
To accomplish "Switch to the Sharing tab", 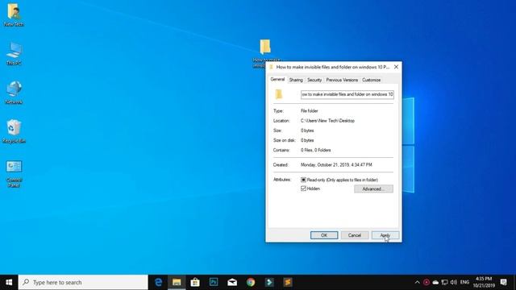I will 296,80.
